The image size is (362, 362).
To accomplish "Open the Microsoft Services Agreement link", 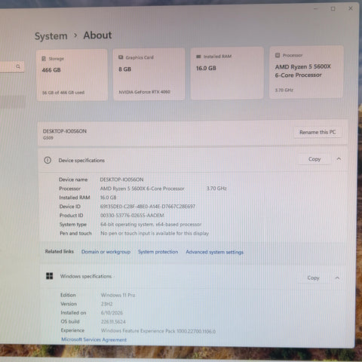I will tap(94, 339).
